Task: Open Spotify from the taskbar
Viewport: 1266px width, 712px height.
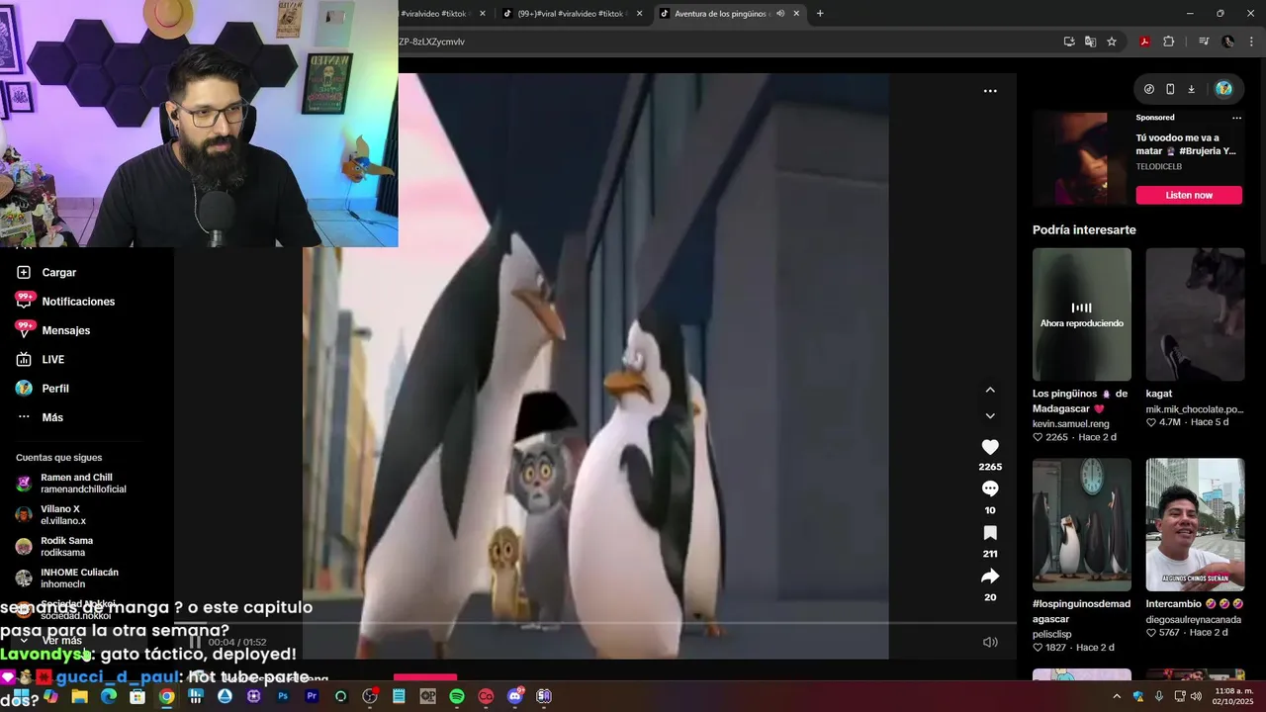Action: click(x=457, y=696)
